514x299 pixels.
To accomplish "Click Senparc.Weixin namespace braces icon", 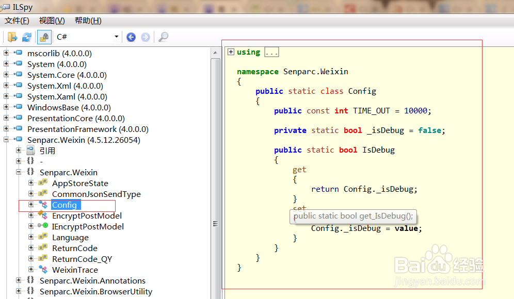I will [30, 172].
